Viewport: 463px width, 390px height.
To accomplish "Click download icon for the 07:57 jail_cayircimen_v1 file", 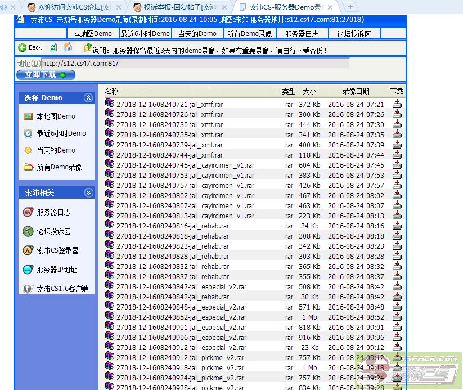I will 397,185.
